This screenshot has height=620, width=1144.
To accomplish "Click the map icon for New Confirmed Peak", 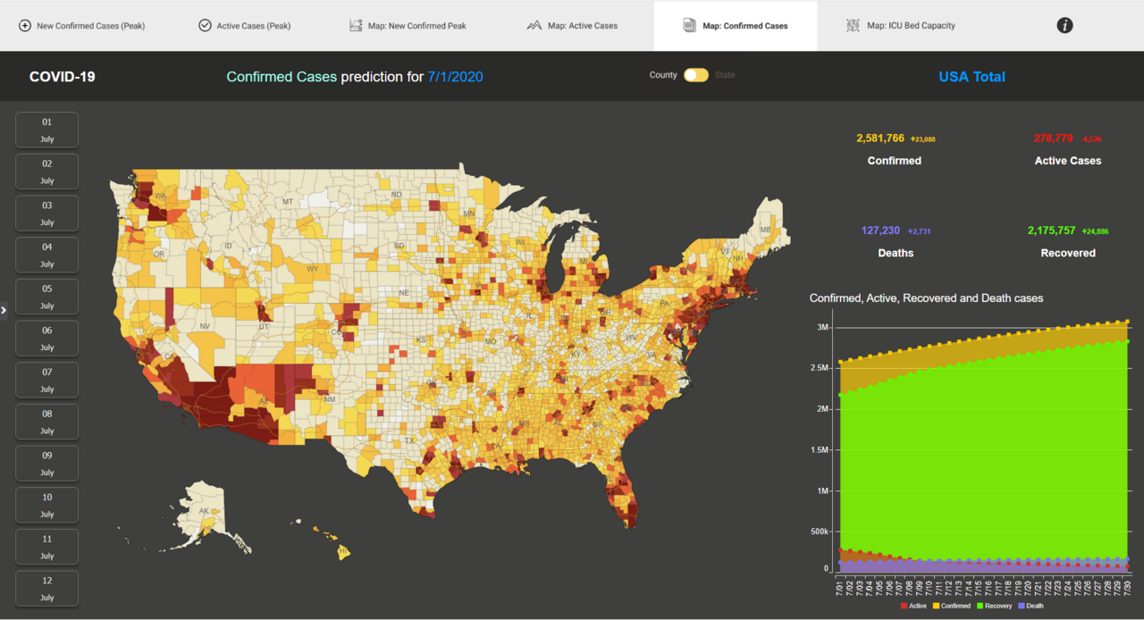I will click(x=356, y=26).
